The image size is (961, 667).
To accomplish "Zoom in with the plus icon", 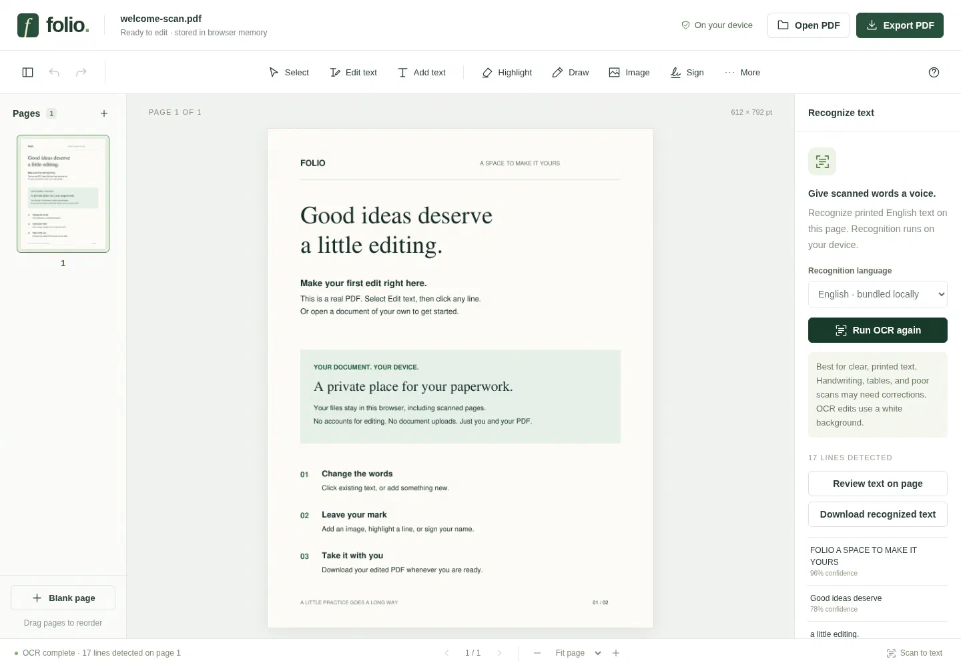I will coord(616,653).
